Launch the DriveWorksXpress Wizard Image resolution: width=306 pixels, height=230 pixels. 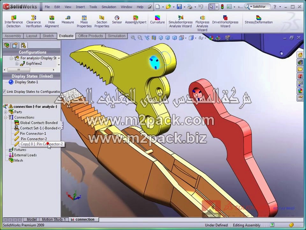[x=225, y=21]
